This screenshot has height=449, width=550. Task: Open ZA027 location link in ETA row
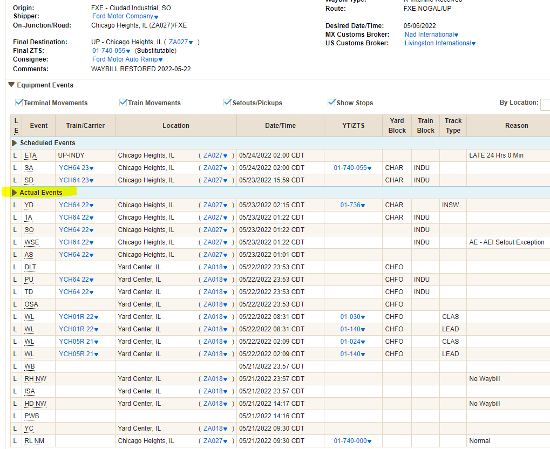pos(215,155)
